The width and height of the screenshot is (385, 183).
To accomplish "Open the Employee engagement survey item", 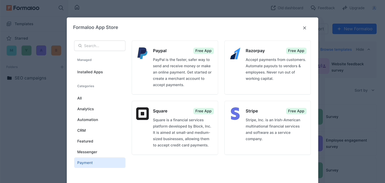I will coord(346,143).
